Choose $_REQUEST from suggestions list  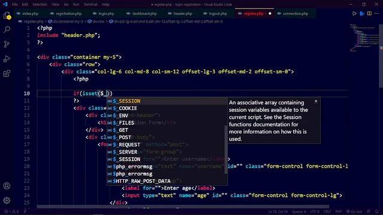[x=167, y=145]
